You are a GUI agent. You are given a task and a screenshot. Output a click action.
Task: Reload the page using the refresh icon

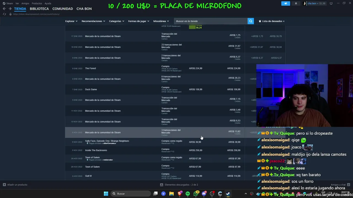pos(4,14)
